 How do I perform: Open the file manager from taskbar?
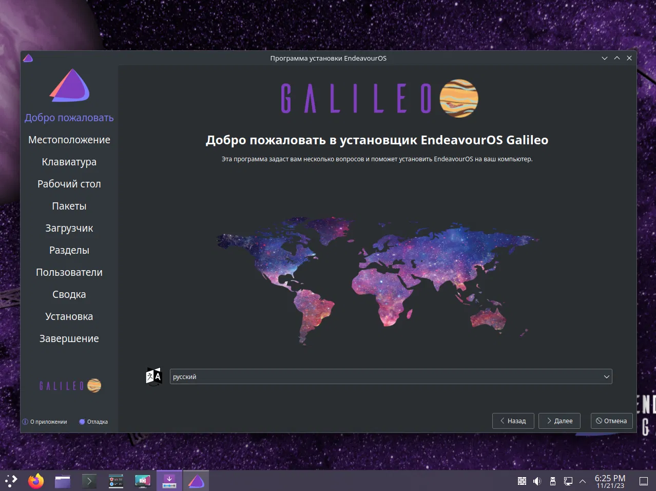pyautogui.click(x=63, y=481)
